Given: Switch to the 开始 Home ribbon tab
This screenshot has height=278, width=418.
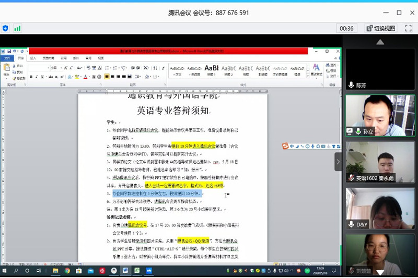Looking at the screenshot, I should click(21, 58).
